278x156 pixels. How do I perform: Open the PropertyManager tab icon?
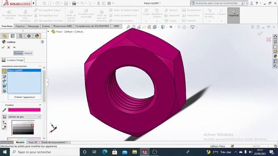(x=13, y=36)
